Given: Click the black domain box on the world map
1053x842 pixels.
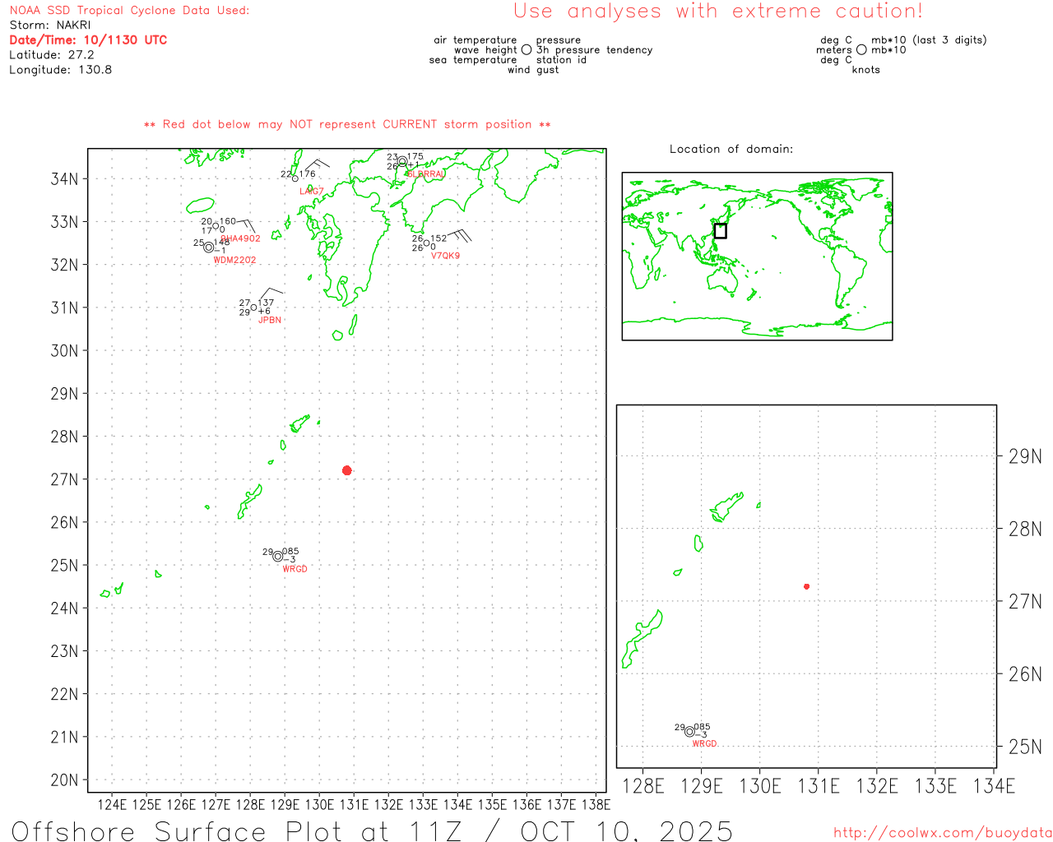Looking at the screenshot, I should coord(720,231).
